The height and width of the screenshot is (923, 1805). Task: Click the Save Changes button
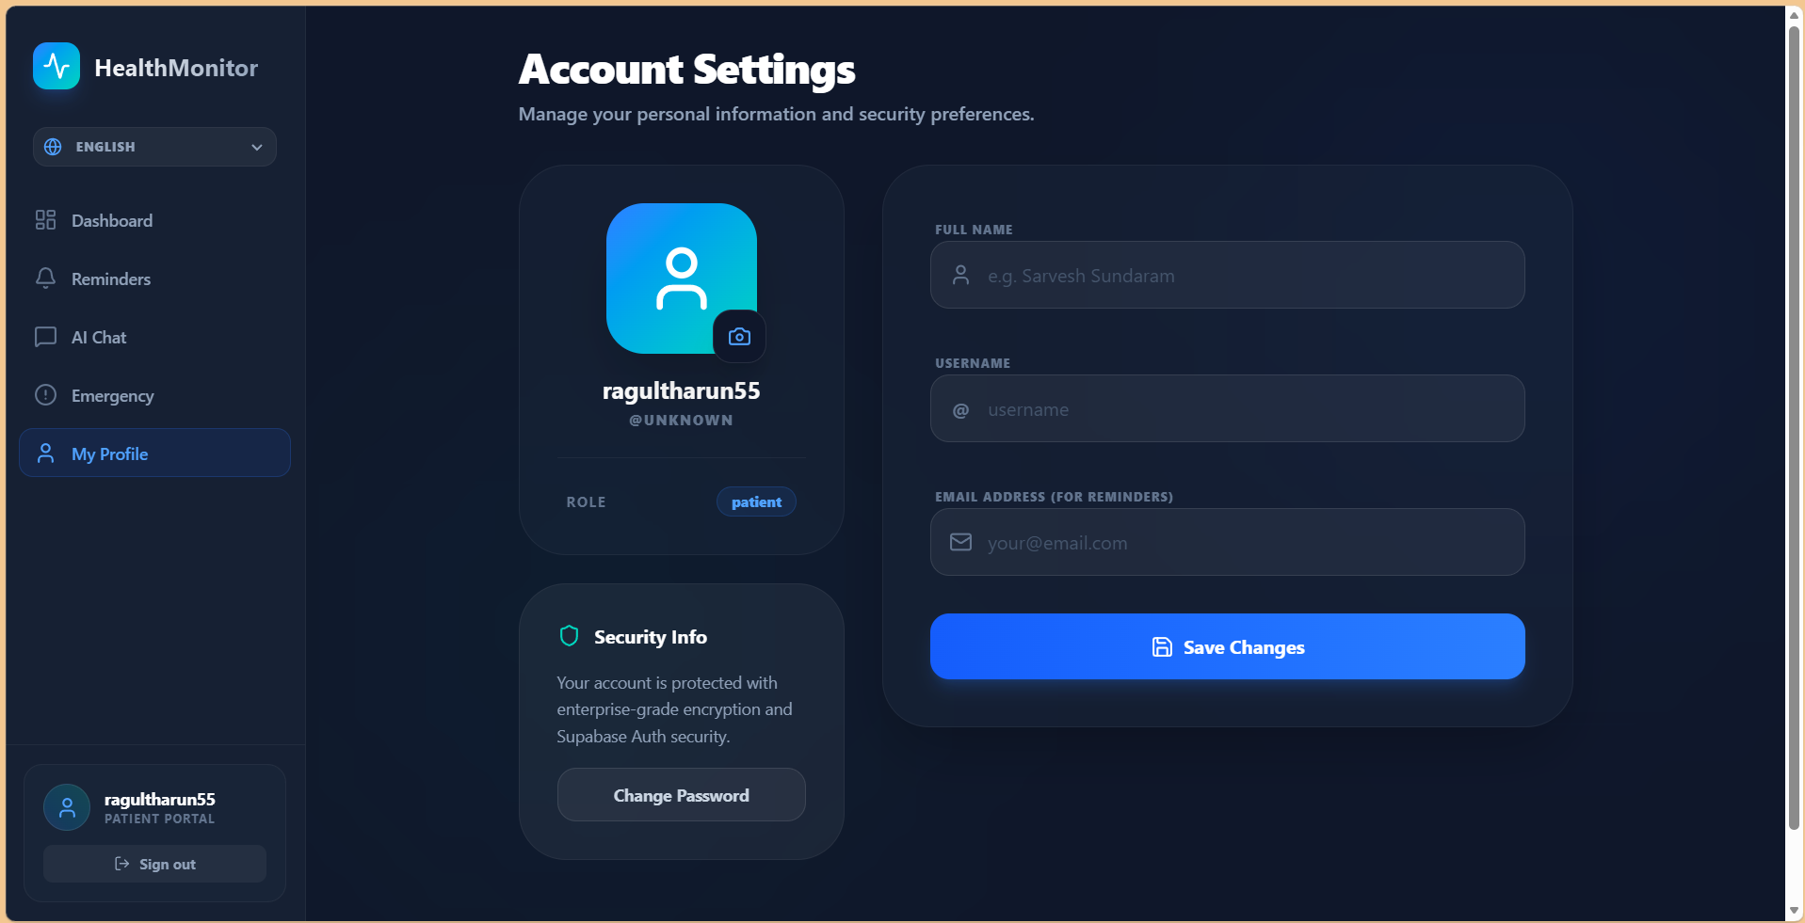point(1227,646)
